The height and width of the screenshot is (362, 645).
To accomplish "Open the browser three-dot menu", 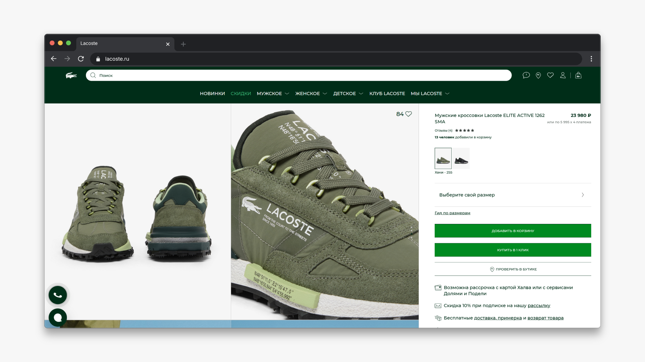I will pos(591,59).
